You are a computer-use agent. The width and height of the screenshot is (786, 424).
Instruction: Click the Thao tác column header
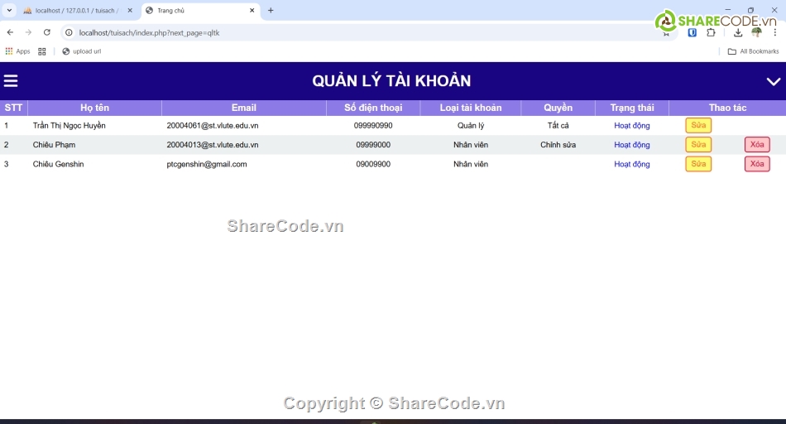[727, 108]
